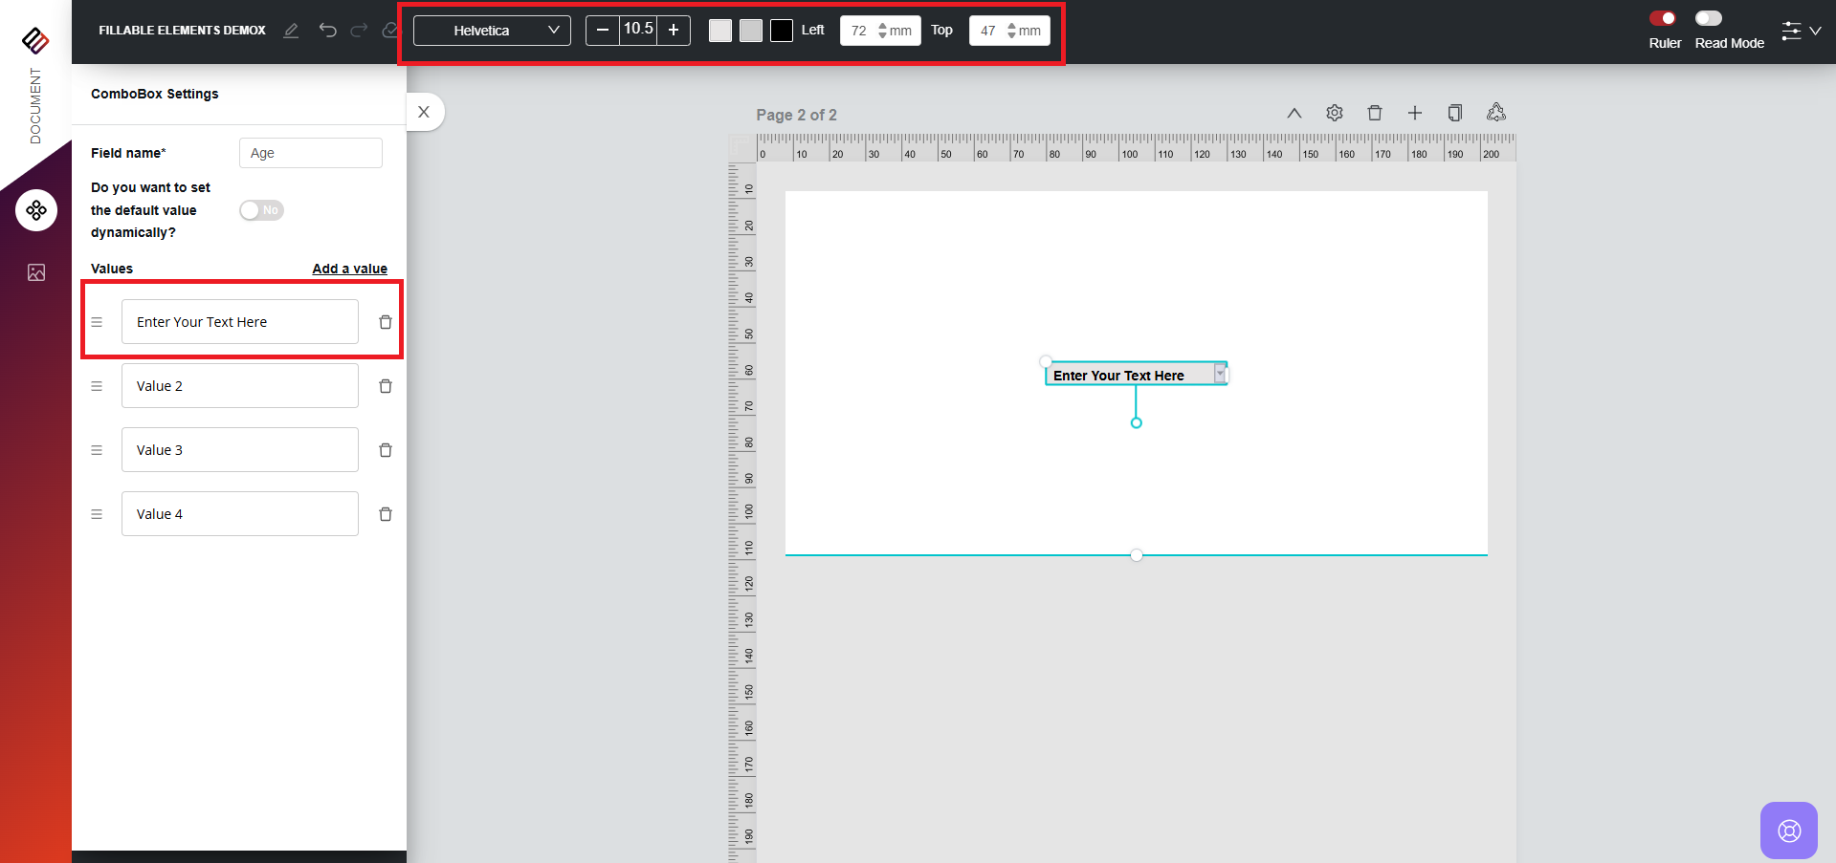Enable Read Mode switch

click(1708, 18)
